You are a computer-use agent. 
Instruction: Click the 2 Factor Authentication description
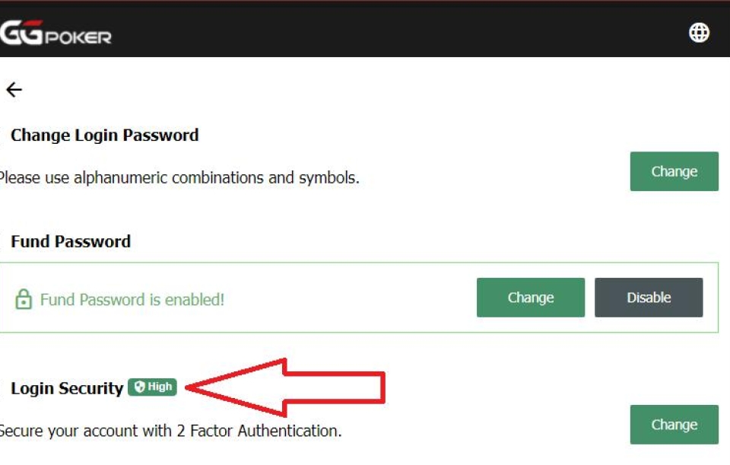click(x=171, y=431)
